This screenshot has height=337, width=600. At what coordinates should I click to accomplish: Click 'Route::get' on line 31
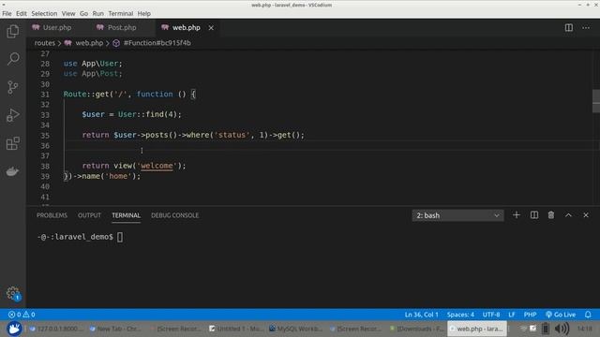point(86,94)
